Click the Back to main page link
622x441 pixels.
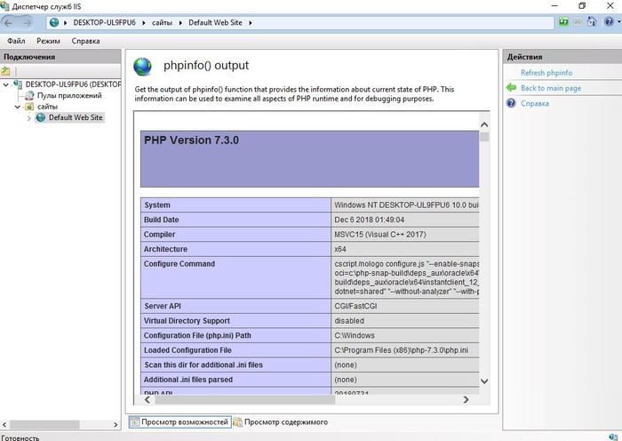point(551,88)
